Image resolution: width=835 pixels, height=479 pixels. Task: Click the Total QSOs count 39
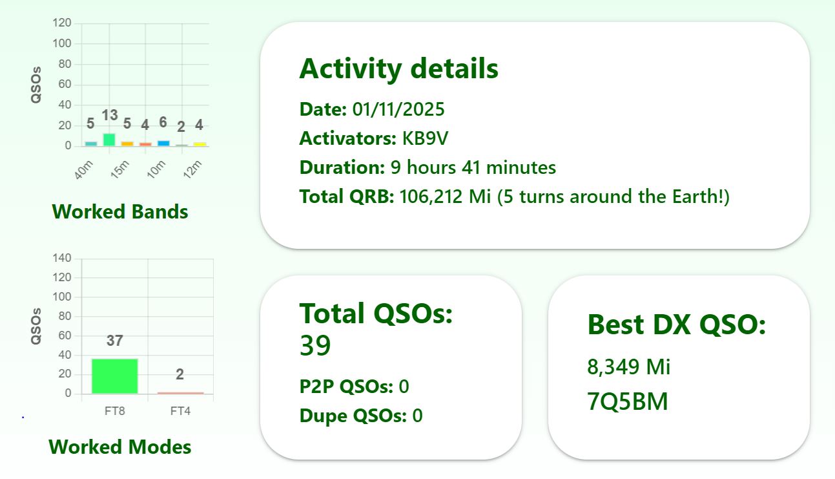pyautogui.click(x=315, y=346)
